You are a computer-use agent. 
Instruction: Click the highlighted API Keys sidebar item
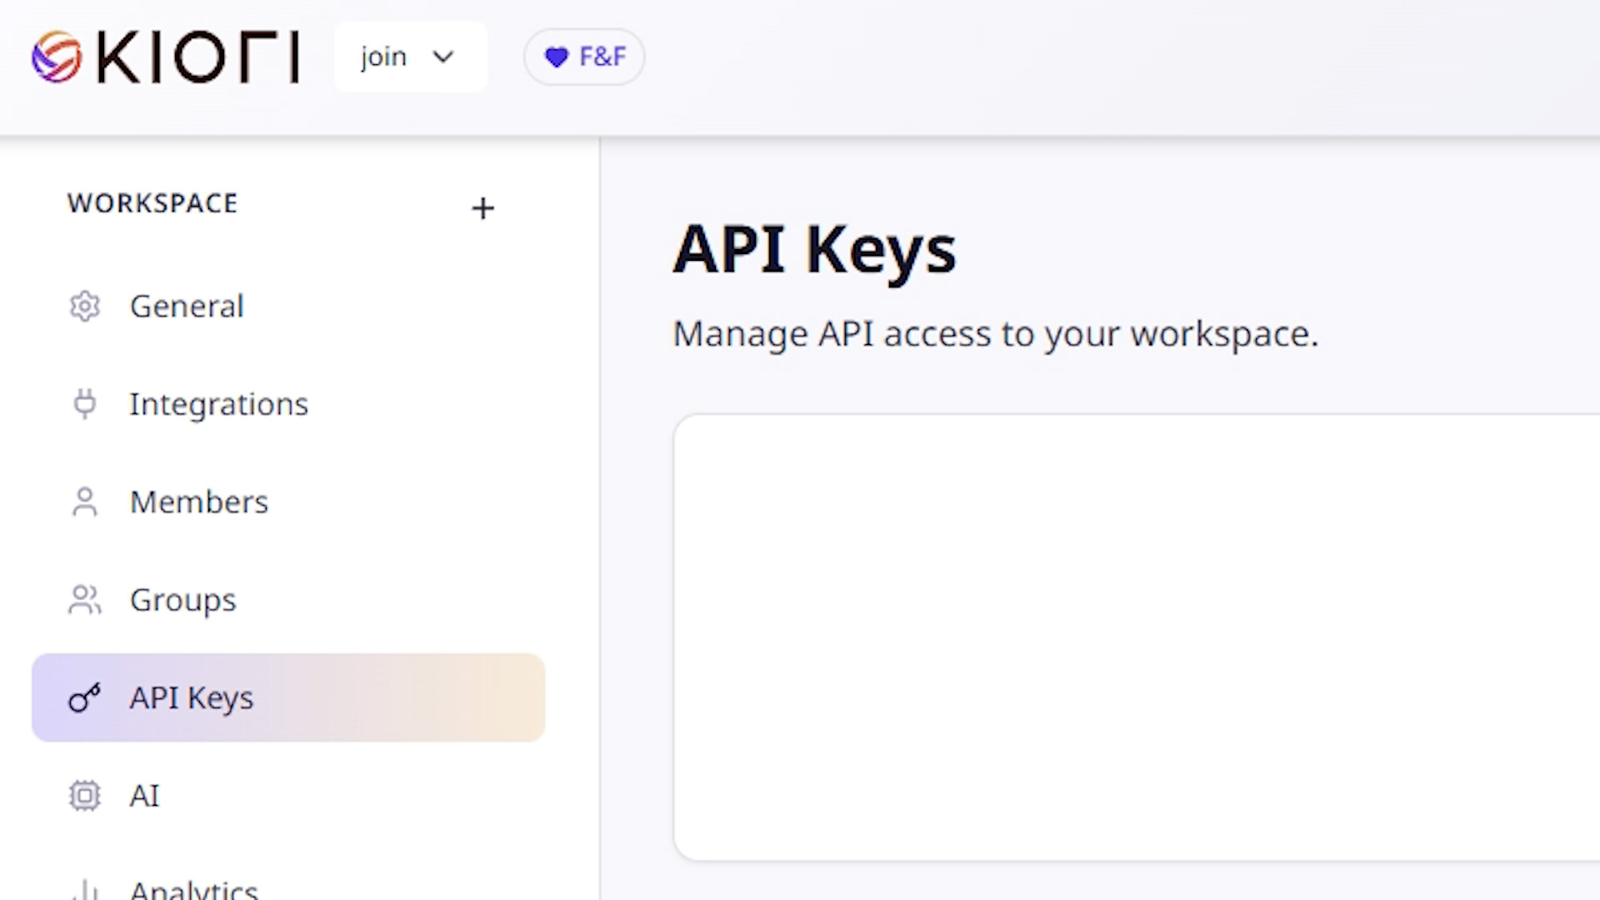pos(192,698)
